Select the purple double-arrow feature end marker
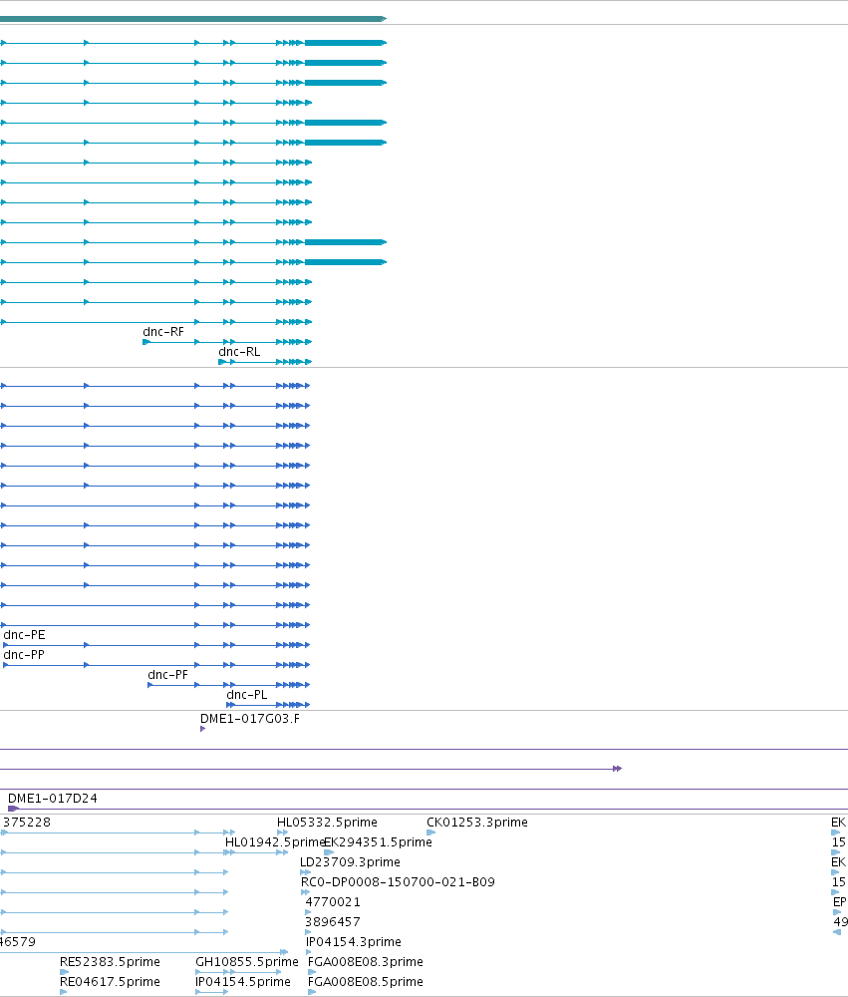Image resolution: width=848 pixels, height=997 pixels. pos(617,769)
